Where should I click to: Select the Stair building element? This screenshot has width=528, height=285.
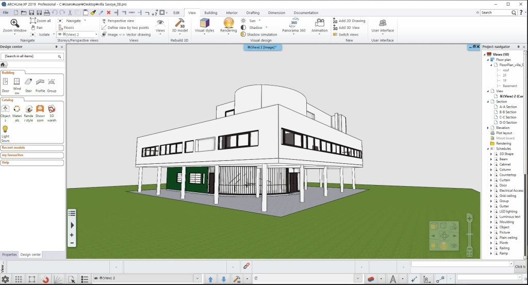pyautogui.click(x=29, y=85)
